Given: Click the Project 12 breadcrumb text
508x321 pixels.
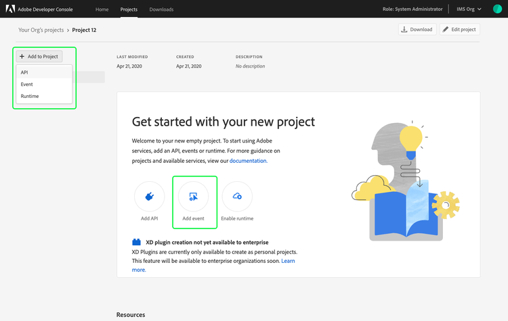Looking at the screenshot, I should [x=84, y=30].
